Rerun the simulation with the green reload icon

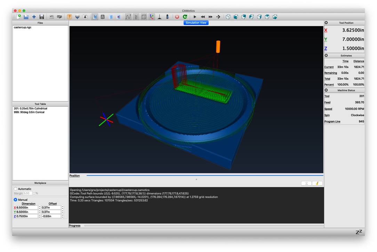[185, 17]
